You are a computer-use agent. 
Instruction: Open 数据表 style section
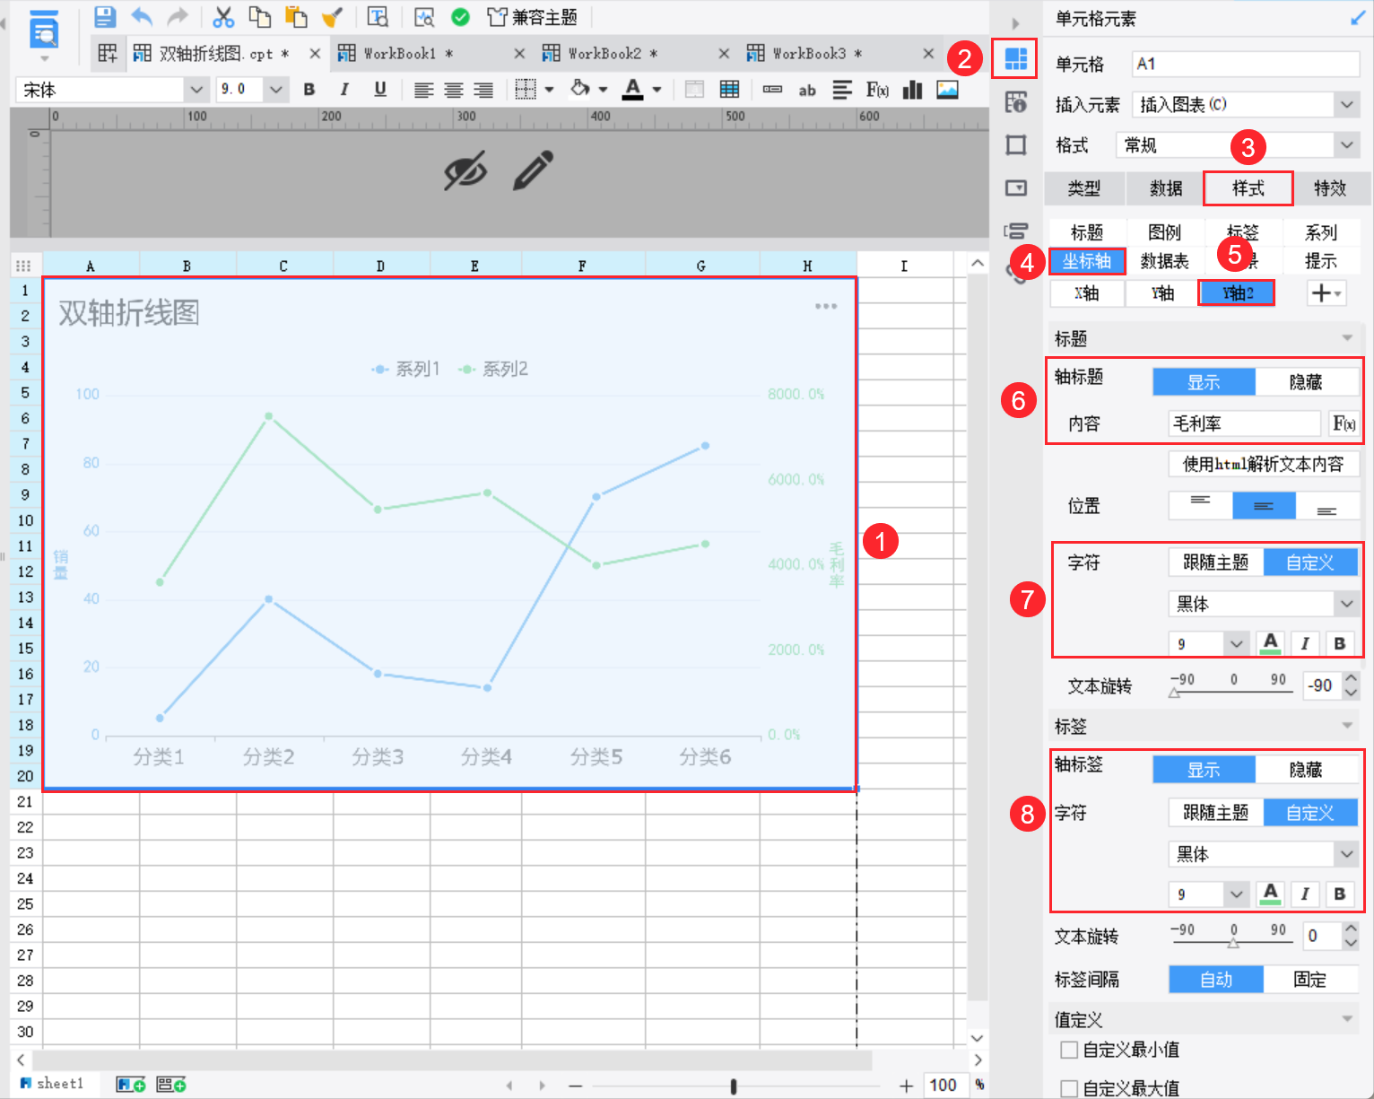(1165, 261)
